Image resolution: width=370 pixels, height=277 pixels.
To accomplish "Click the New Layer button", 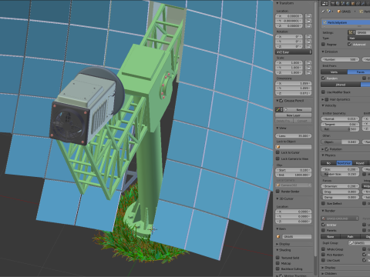I will [294, 115].
